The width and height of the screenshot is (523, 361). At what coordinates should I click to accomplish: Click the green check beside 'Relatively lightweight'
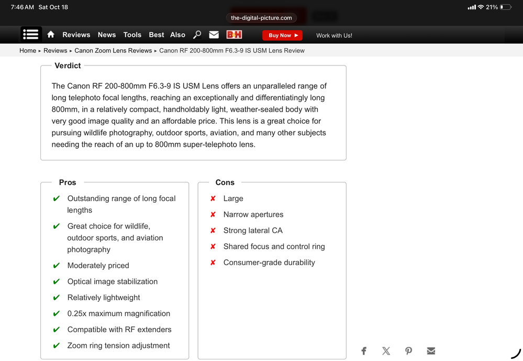click(57, 298)
